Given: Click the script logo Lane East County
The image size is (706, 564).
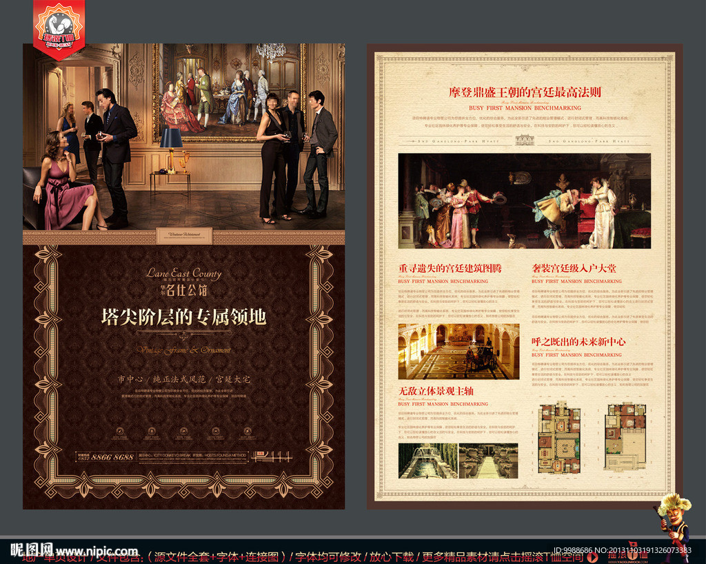Looking at the screenshot, I should pyautogui.click(x=183, y=273).
